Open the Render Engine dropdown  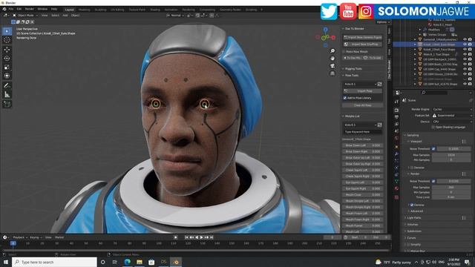[x=452, y=109]
